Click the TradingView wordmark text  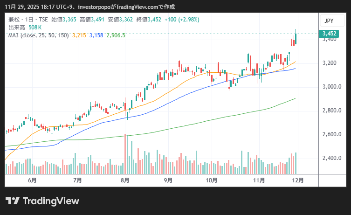click(x=51, y=201)
